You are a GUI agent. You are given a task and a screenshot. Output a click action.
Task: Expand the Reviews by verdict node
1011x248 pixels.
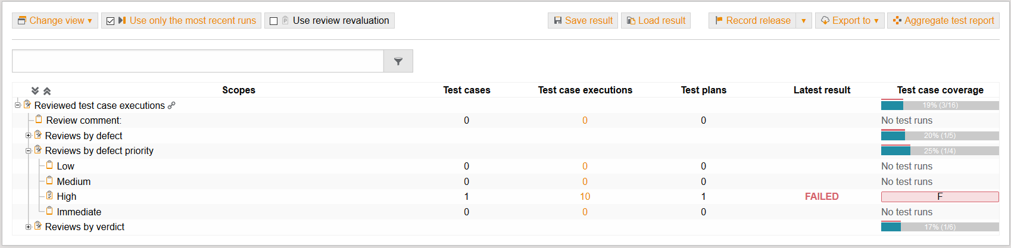pos(28,227)
